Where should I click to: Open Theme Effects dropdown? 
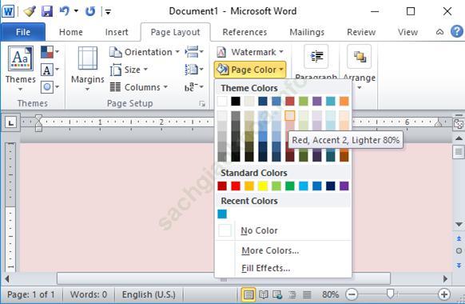click(x=50, y=87)
